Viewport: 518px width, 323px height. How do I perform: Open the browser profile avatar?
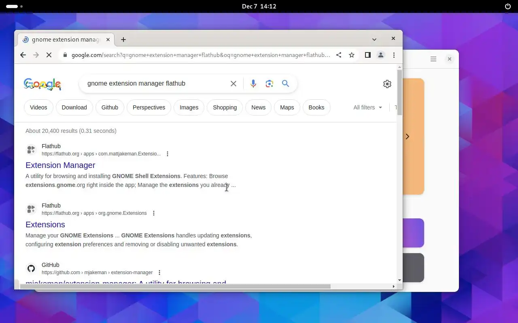pyautogui.click(x=381, y=55)
